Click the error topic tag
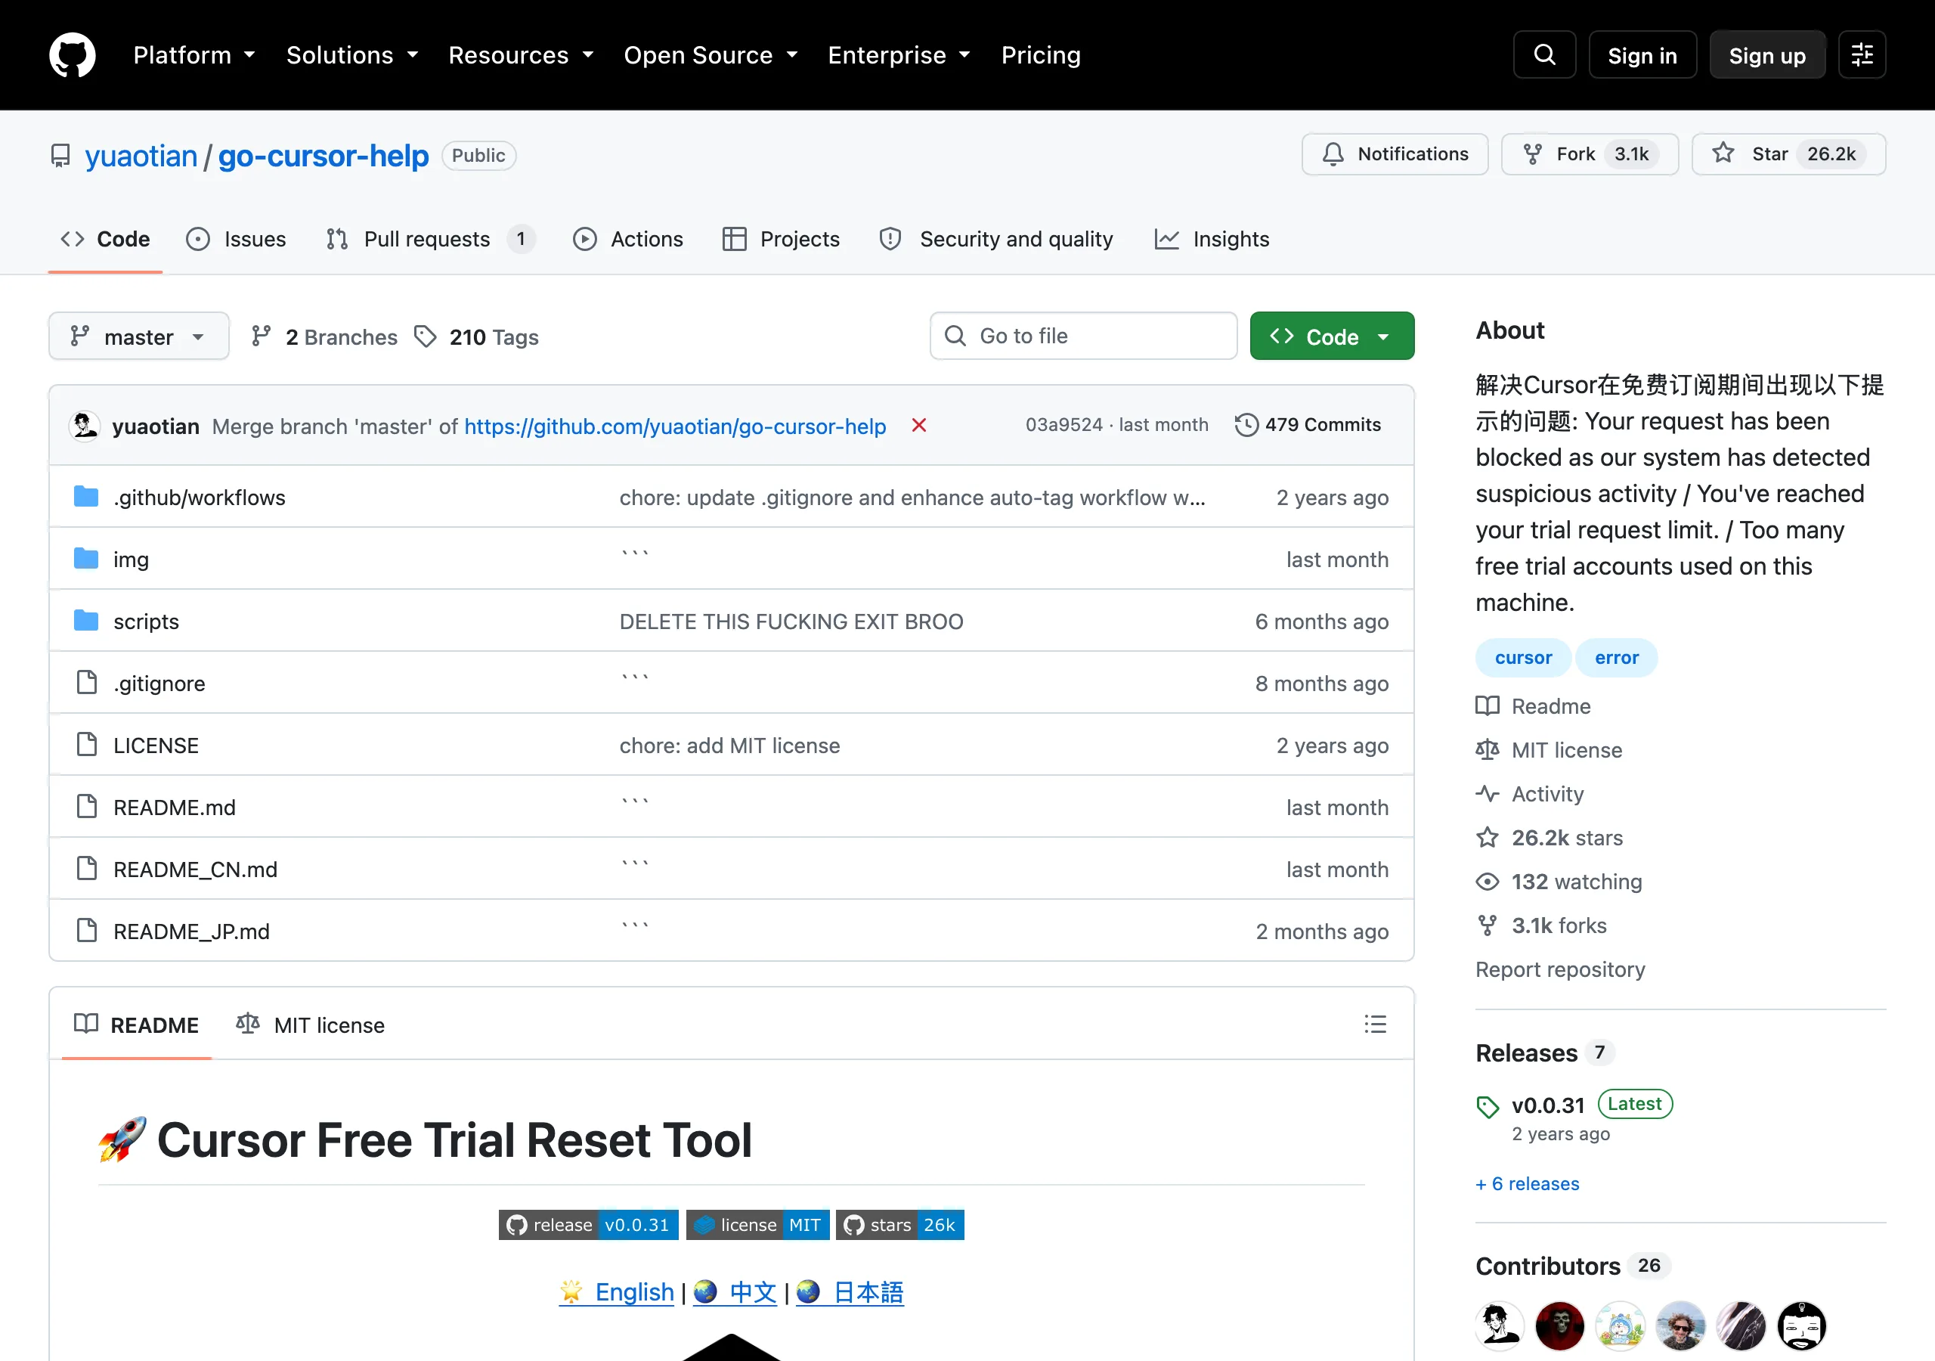Viewport: 1935px width, 1361px height. 1617,658
